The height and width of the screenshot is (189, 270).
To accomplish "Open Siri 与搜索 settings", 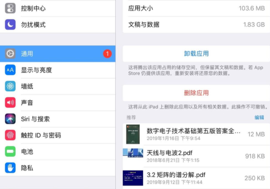I will tap(58, 119).
